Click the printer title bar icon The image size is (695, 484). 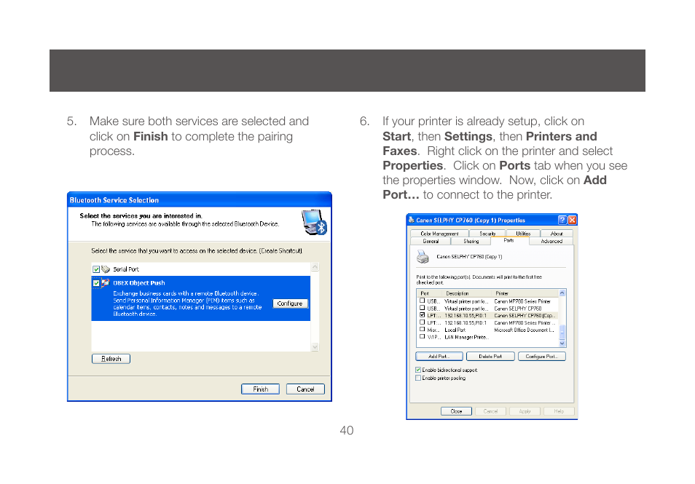click(412, 220)
